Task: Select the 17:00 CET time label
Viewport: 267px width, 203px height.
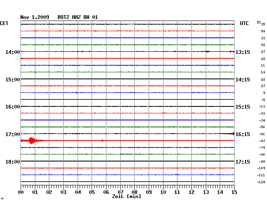Action: tap(13, 134)
